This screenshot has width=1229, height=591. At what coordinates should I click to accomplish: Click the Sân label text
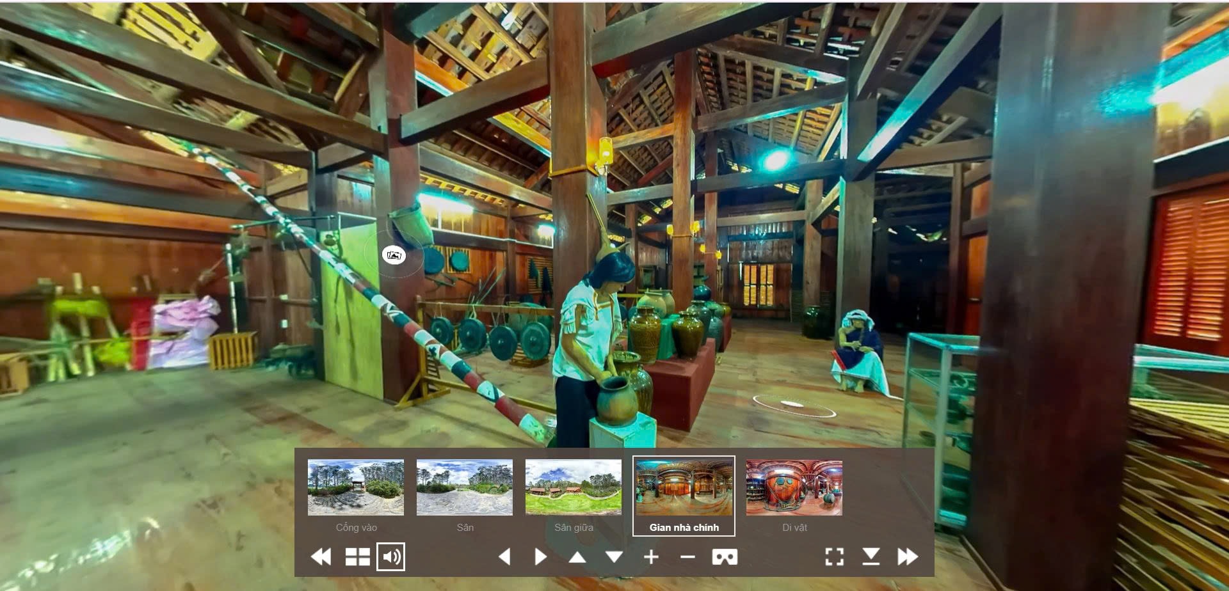click(x=465, y=528)
